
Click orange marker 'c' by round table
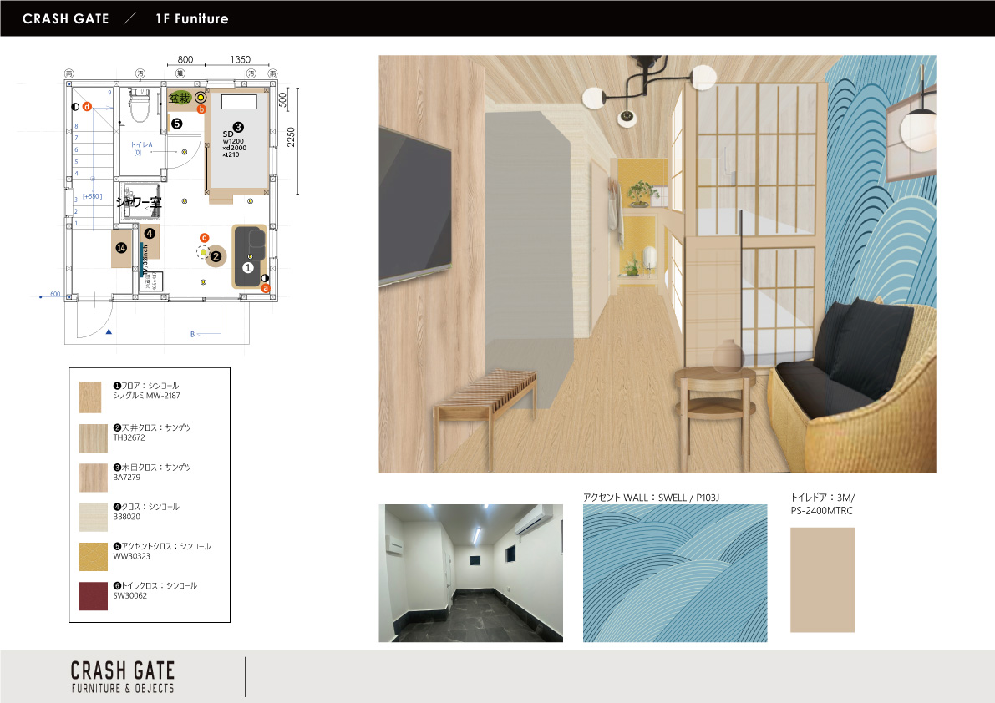coord(204,238)
